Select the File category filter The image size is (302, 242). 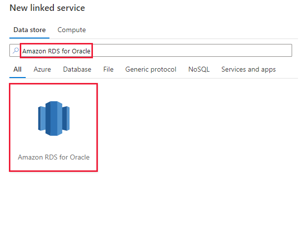click(x=108, y=70)
